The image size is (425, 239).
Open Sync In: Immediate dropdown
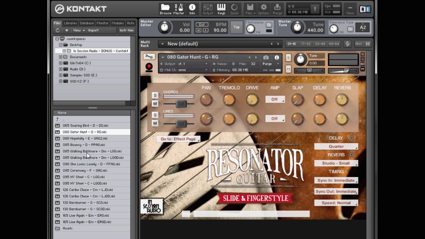coord(336,180)
